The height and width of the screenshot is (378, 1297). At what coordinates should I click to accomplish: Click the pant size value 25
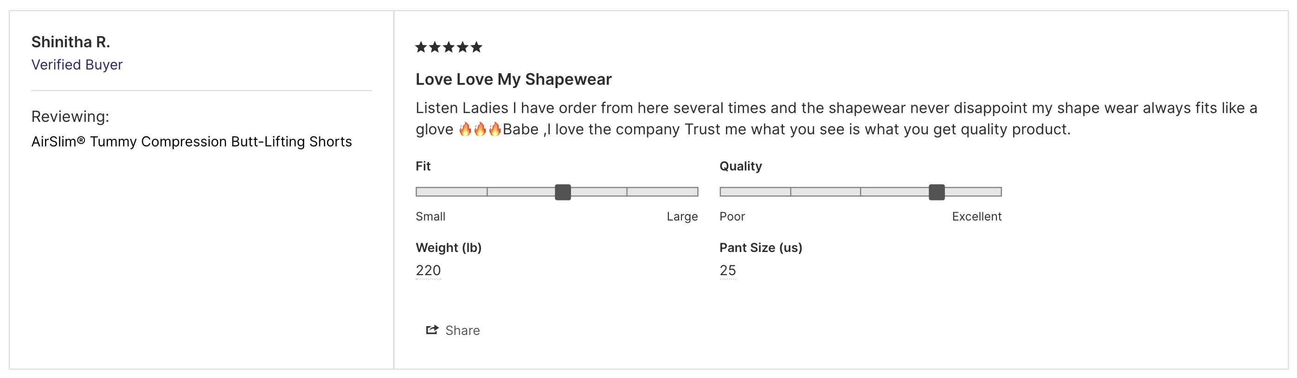pyautogui.click(x=727, y=271)
